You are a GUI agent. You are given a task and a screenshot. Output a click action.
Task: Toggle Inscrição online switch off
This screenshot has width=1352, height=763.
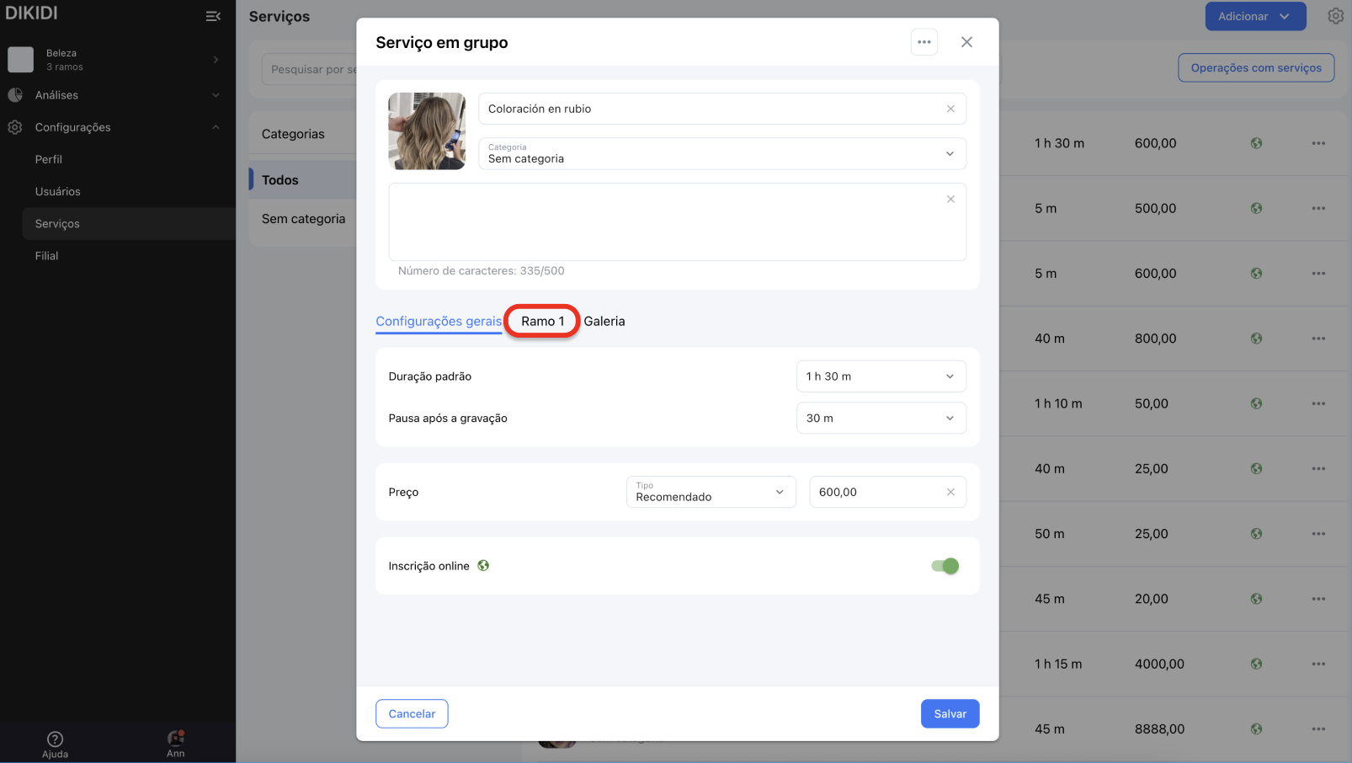[945, 566]
